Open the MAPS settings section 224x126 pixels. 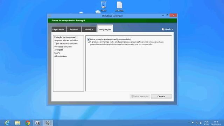[x=57, y=53]
